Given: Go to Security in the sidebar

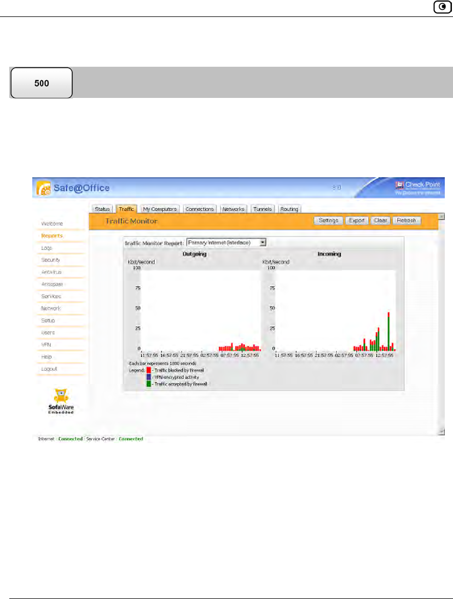Looking at the screenshot, I should pyautogui.click(x=50, y=260).
